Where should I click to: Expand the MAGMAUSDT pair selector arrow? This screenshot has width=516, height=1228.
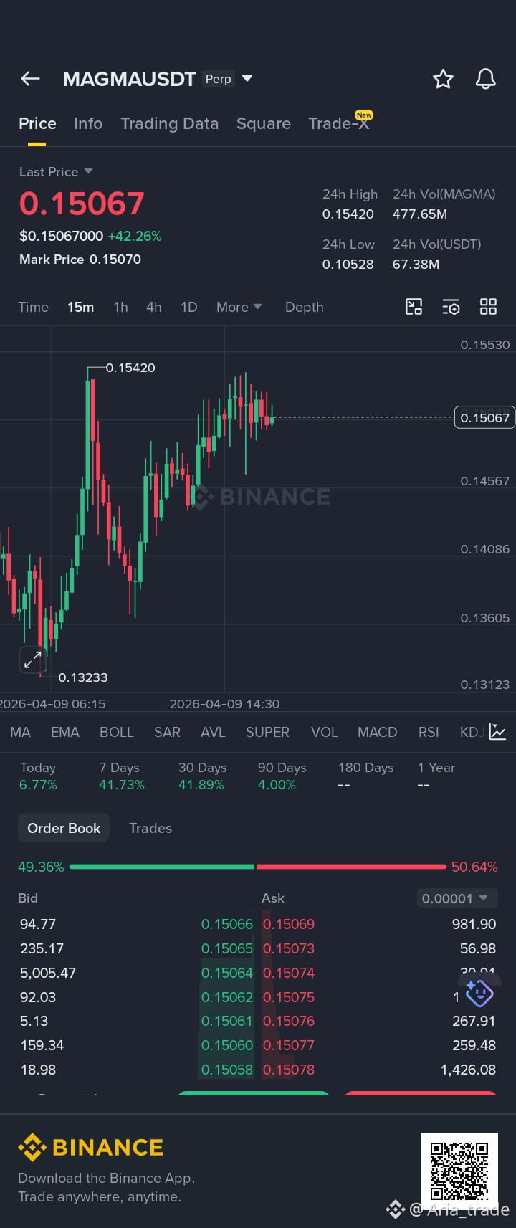[247, 78]
